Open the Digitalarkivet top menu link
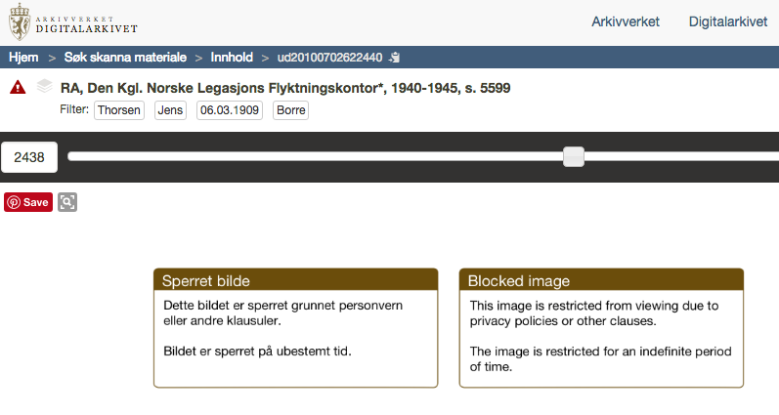 click(728, 21)
